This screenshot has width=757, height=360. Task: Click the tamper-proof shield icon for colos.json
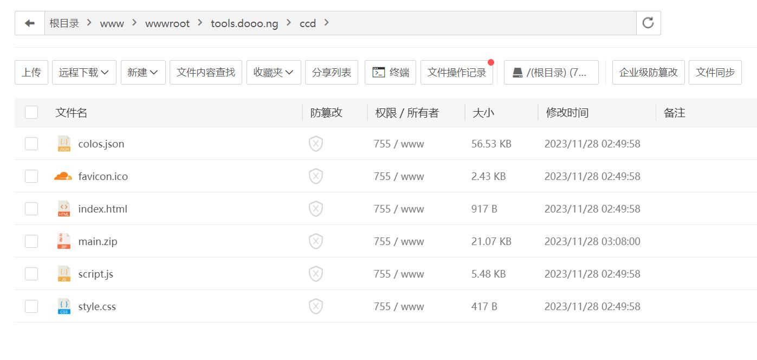tap(316, 144)
